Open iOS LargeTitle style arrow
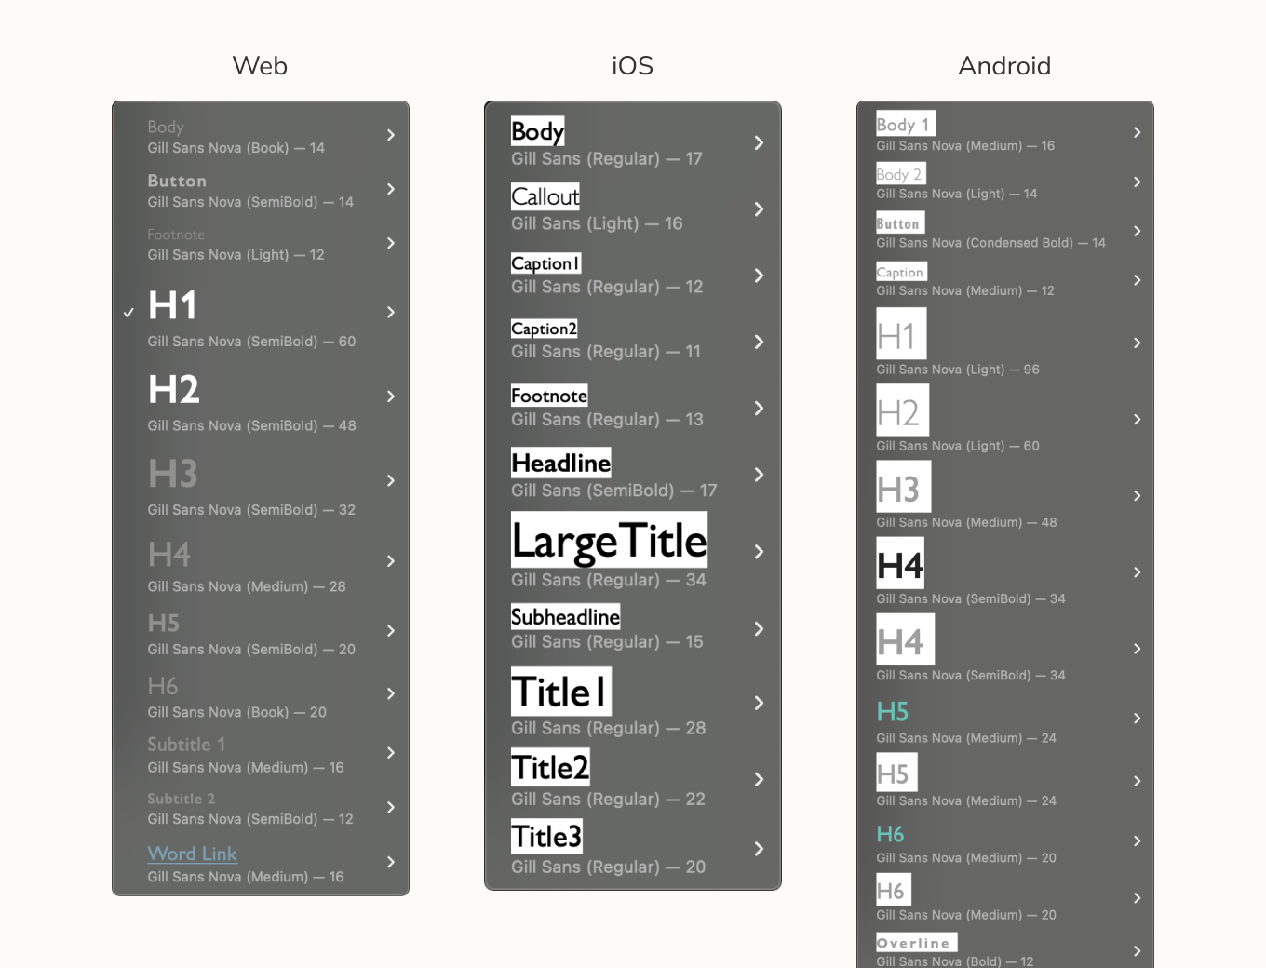 pyautogui.click(x=760, y=552)
